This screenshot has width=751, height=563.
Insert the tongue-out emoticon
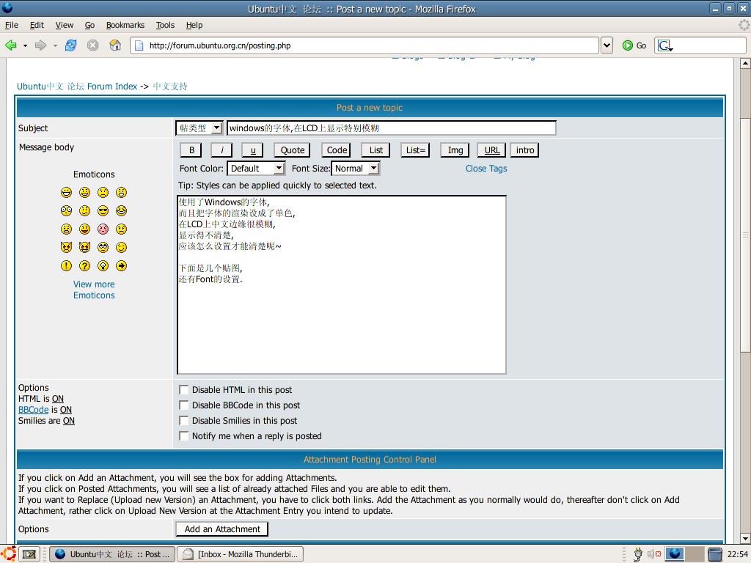pos(85,229)
